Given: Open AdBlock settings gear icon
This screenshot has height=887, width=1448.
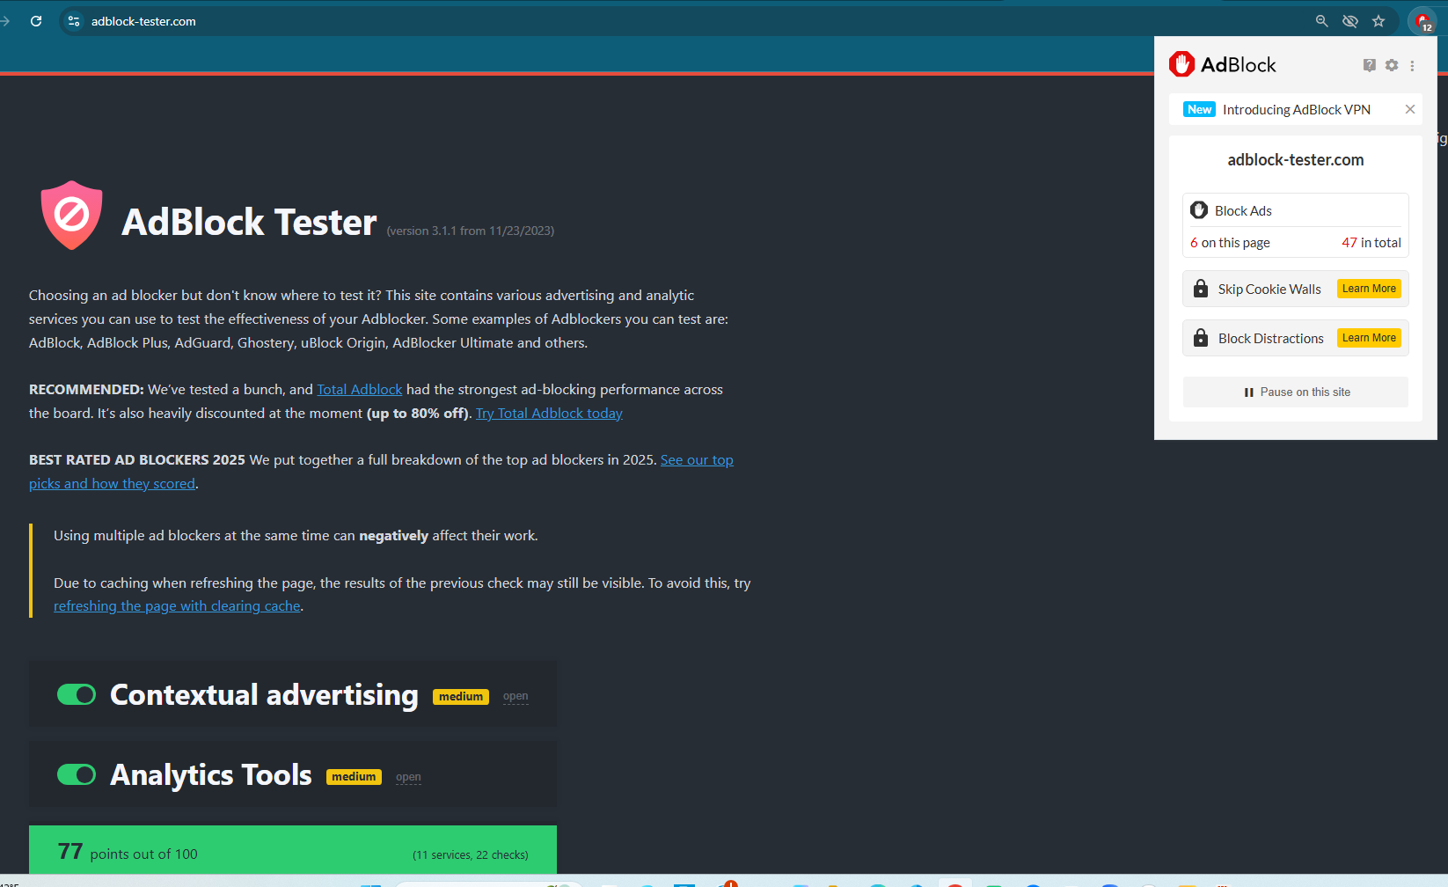Looking at the screenshot, I should click(x=1391, y=64).
